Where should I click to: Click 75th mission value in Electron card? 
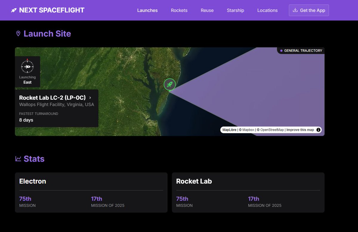click(25, 199)
